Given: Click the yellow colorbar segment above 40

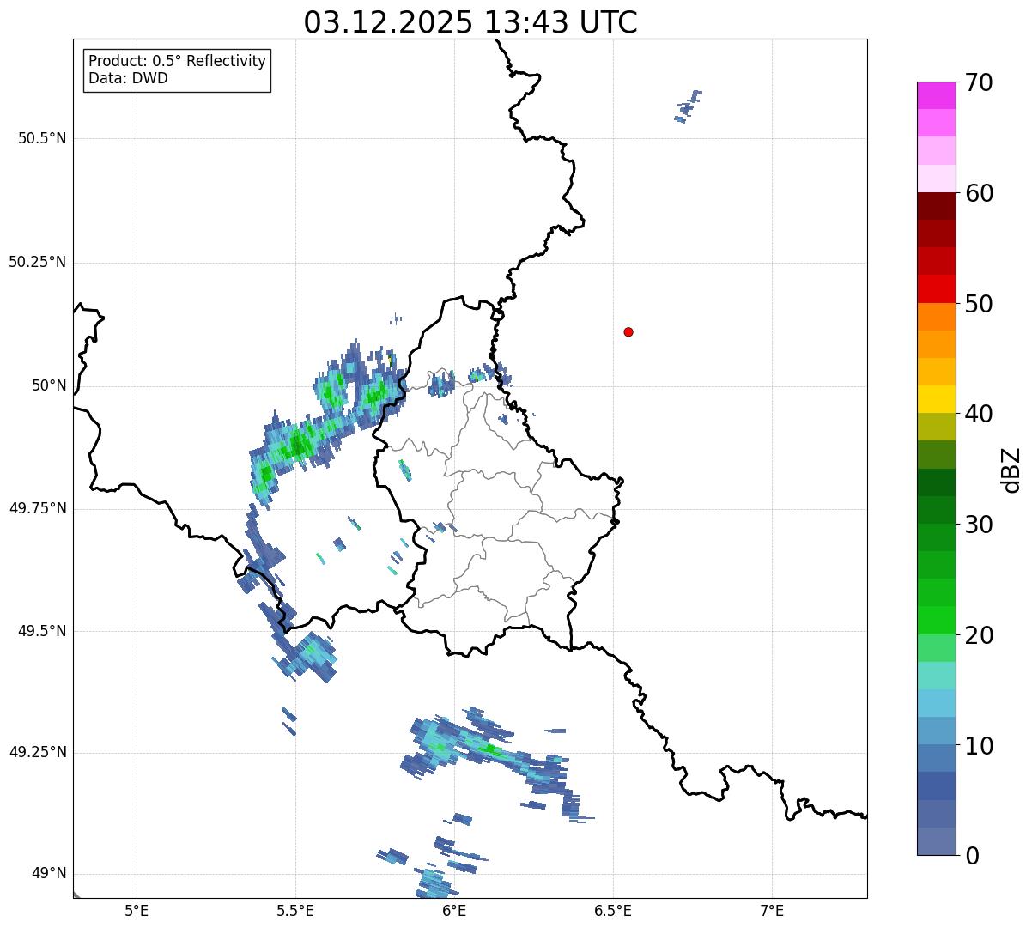Looking at the screenshot, I should (x=936, y=399).
